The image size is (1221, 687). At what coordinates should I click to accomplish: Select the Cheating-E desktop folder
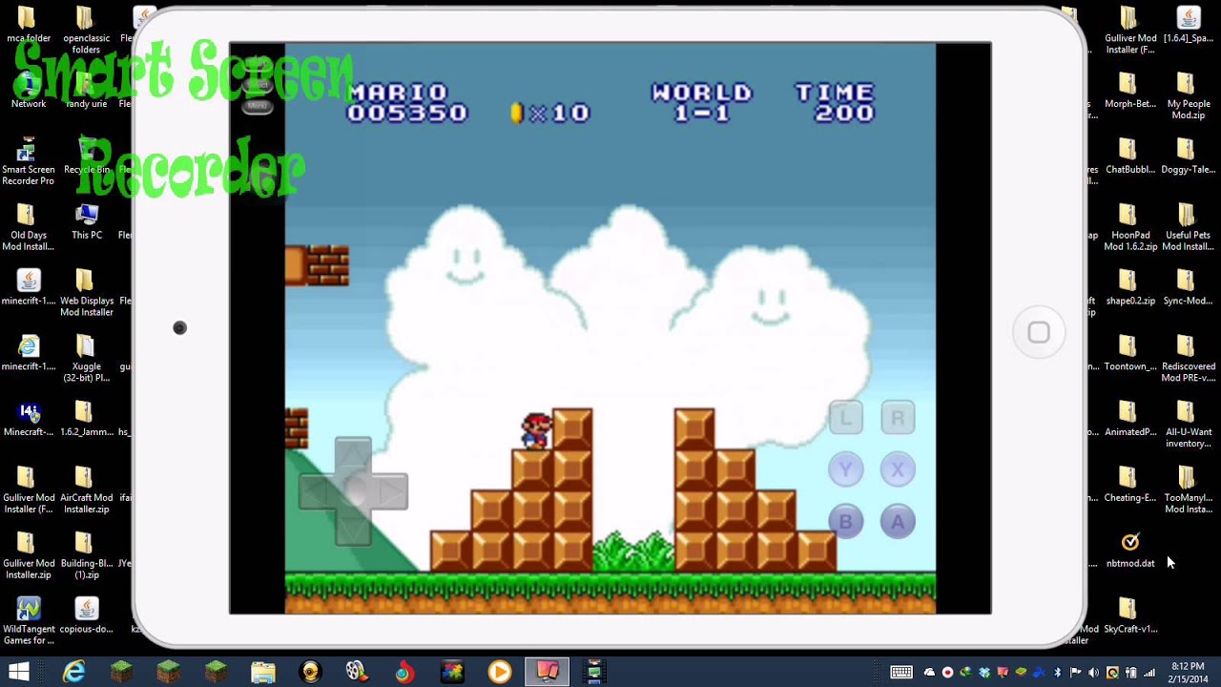pos(1129,485)
